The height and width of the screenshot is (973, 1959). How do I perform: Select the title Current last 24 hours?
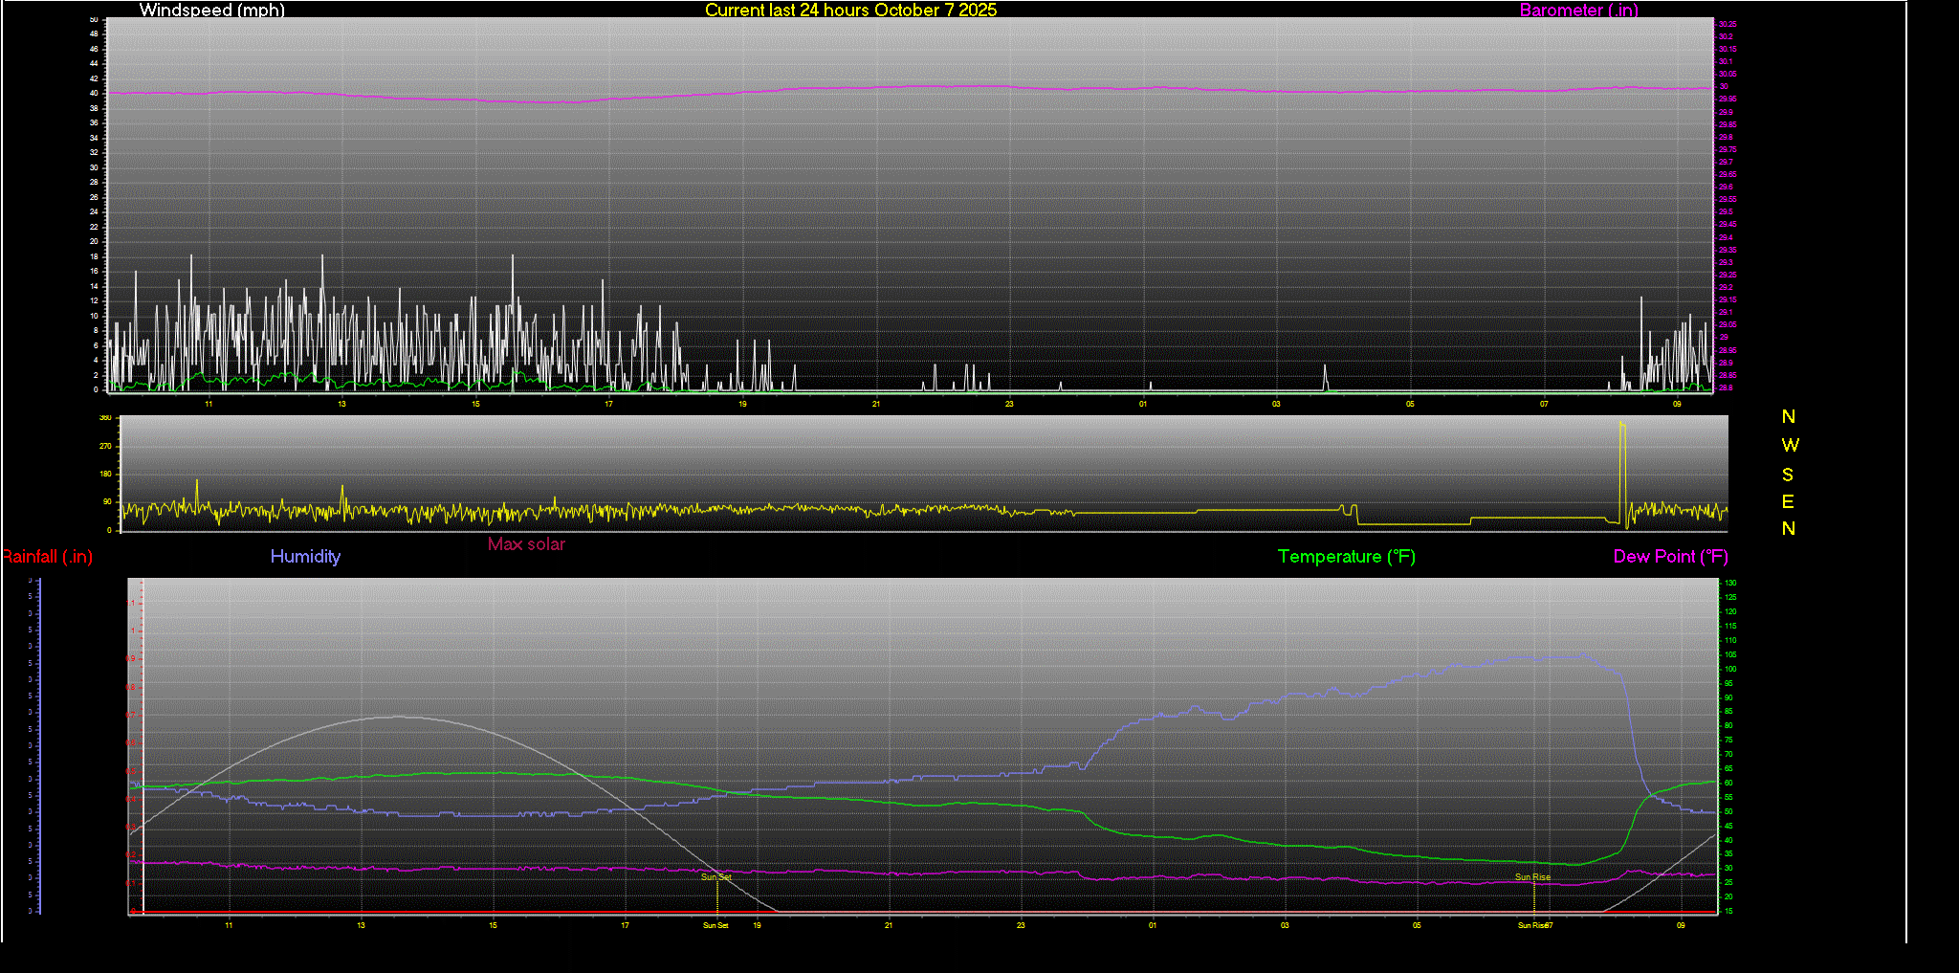pos(850,11)
